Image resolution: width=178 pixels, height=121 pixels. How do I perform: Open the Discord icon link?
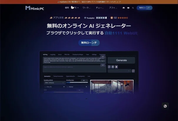click(124, 8)
